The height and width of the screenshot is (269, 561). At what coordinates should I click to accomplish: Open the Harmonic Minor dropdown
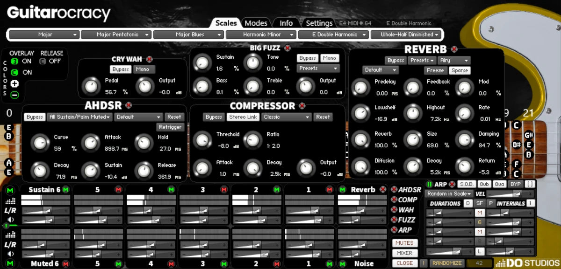coord(261,34)
